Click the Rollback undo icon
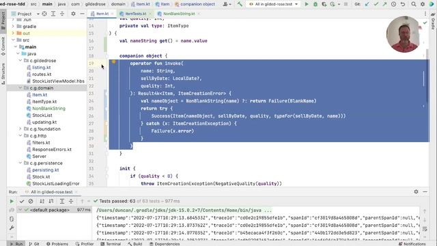The image size is (437, 246). click(x=403, y=4)
